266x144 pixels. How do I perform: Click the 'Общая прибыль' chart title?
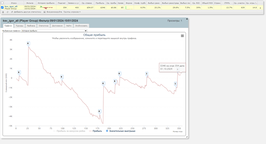[x=94, y=35]
